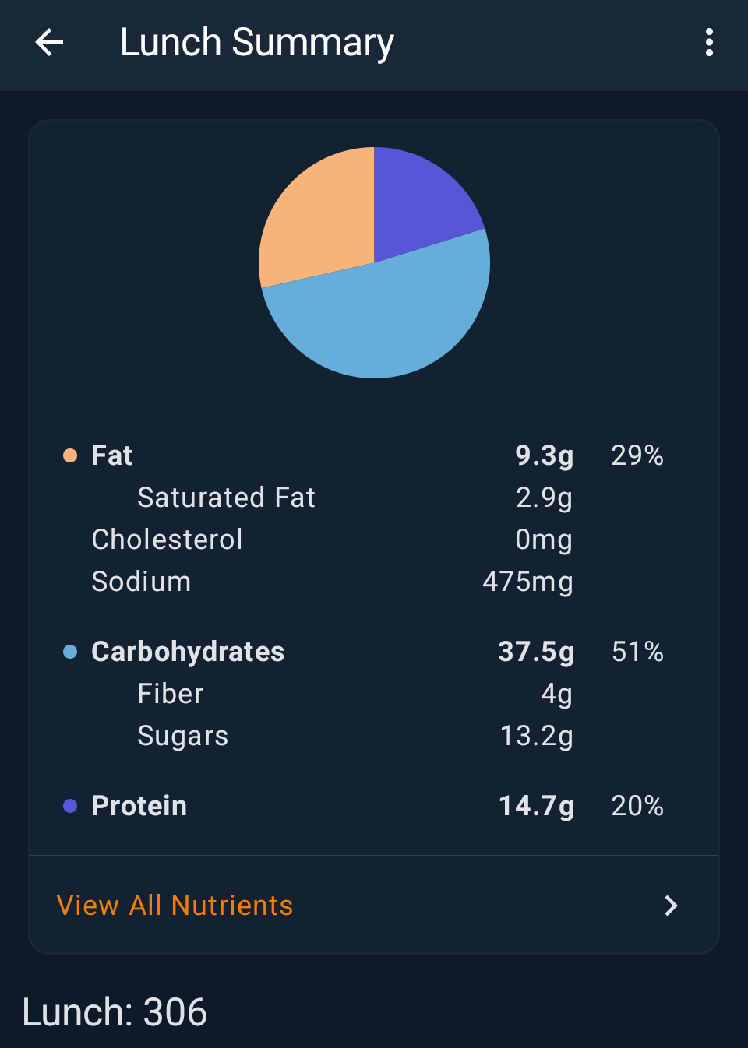748x1048 pixels.
Task: Click the Lunch: 306 calorie heading
Action: tap(115, 1012)
